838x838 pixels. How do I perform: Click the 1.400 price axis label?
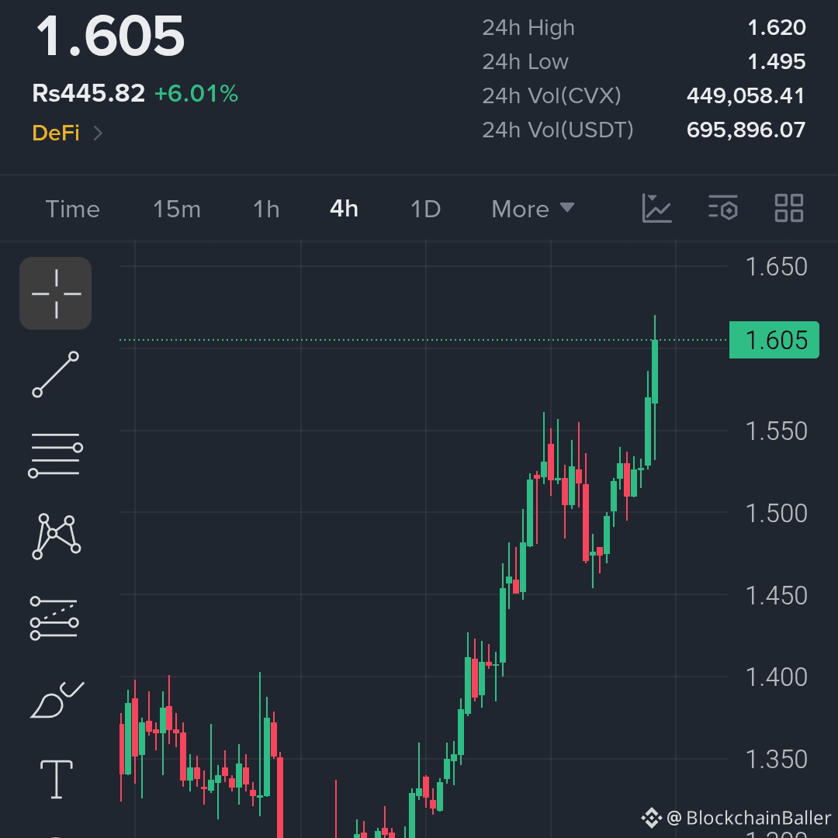click(x=776, y=677)
